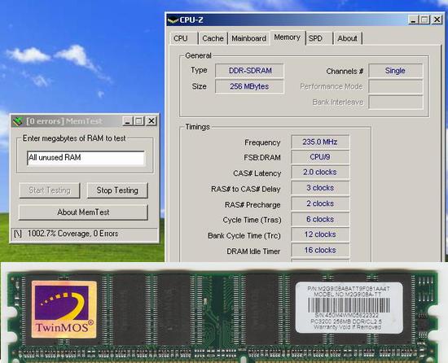Click the CAS# Latency value box
Screen dimensions: 448x363
320,172
